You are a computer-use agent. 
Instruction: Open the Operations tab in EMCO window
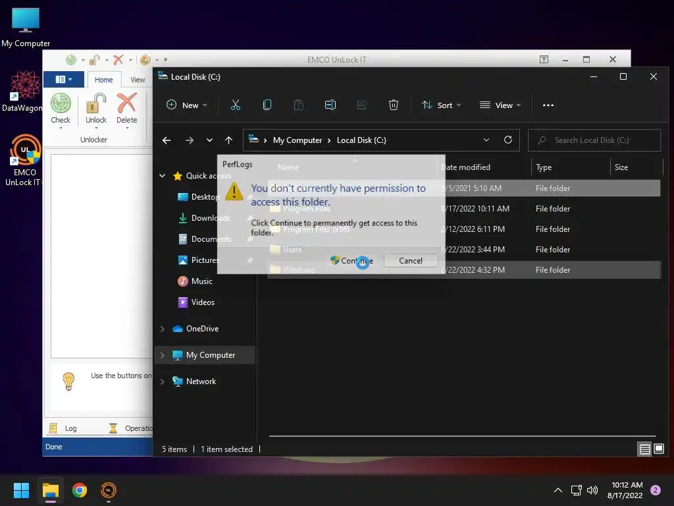(131, 428)
